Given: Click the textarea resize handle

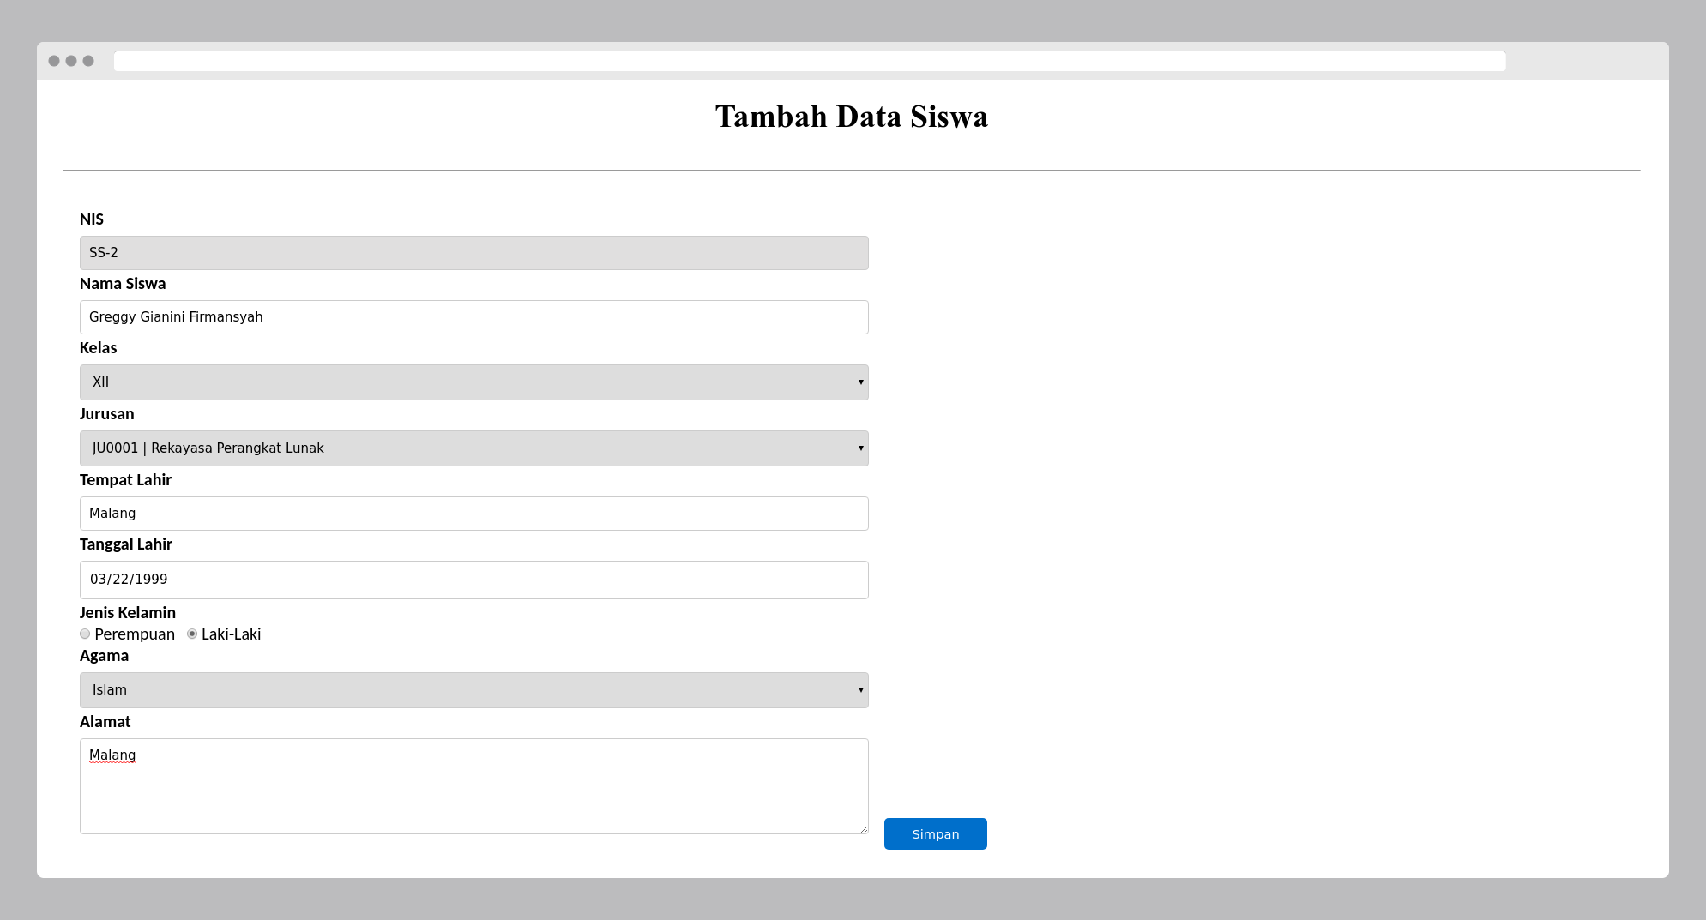Looking at the screenshot, I should [863, 826].
